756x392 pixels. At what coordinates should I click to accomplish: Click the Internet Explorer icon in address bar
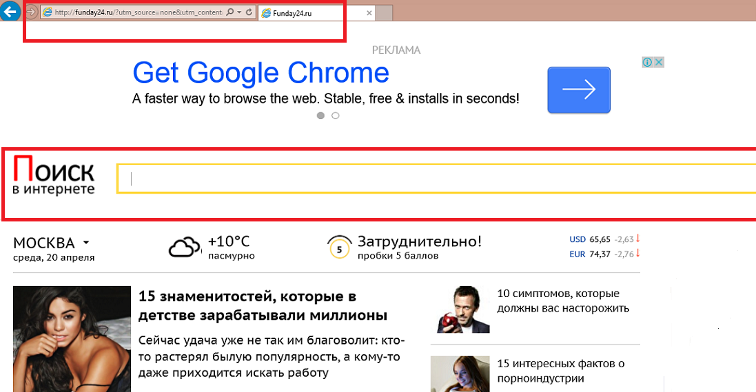[48, 12]
